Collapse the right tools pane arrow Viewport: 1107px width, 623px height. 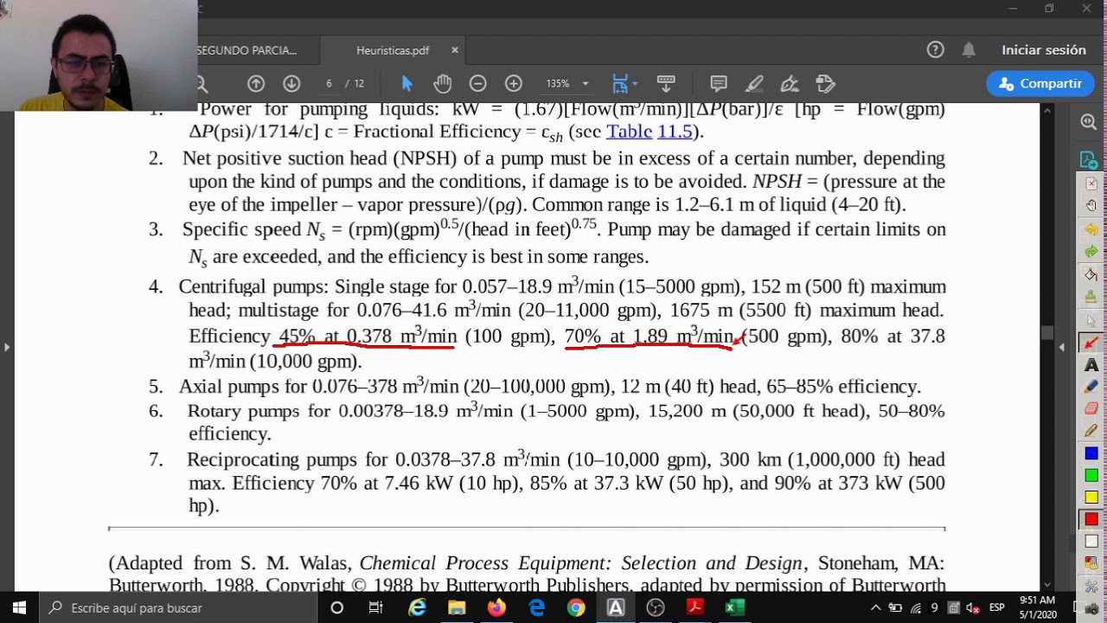pyautogui.click(x=1061, y=347)
